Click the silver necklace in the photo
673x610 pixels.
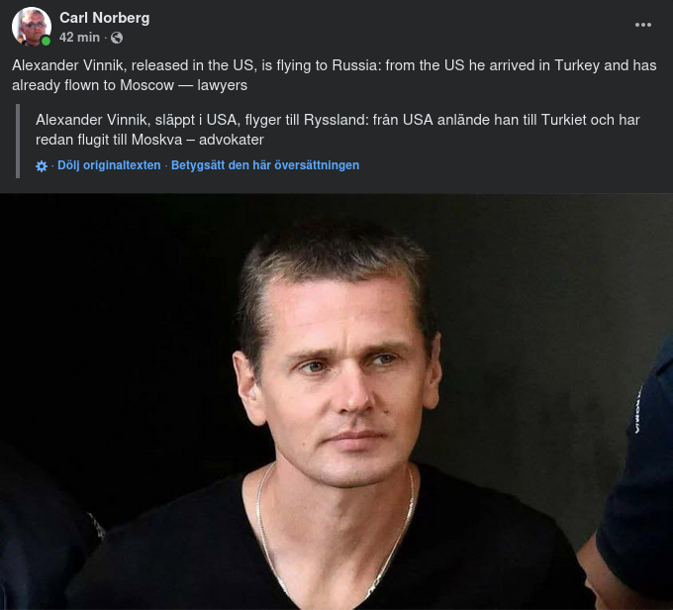coord(335,537)
